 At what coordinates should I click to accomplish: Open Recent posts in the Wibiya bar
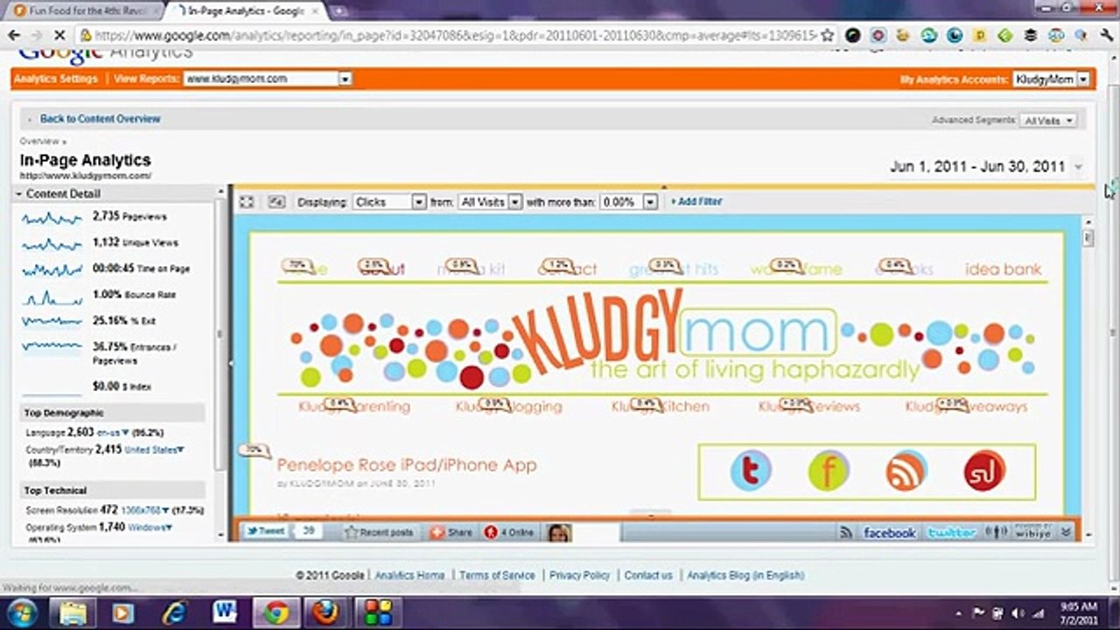tap(379, 532)
